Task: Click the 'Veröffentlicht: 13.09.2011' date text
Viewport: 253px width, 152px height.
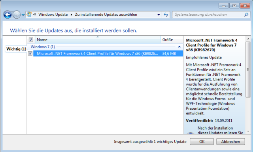Action: click(x=209, y=120)
